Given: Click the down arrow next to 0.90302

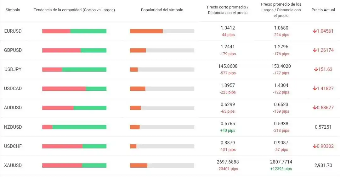Looking at the screenshot, I should tap(314, 146).
